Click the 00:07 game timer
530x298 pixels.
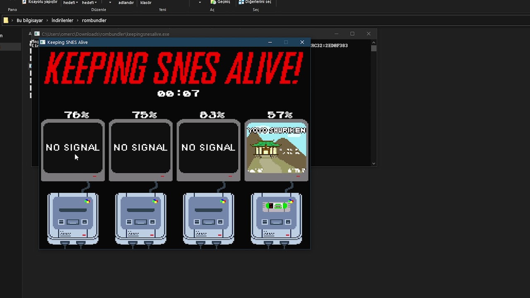tap(178, 94)
